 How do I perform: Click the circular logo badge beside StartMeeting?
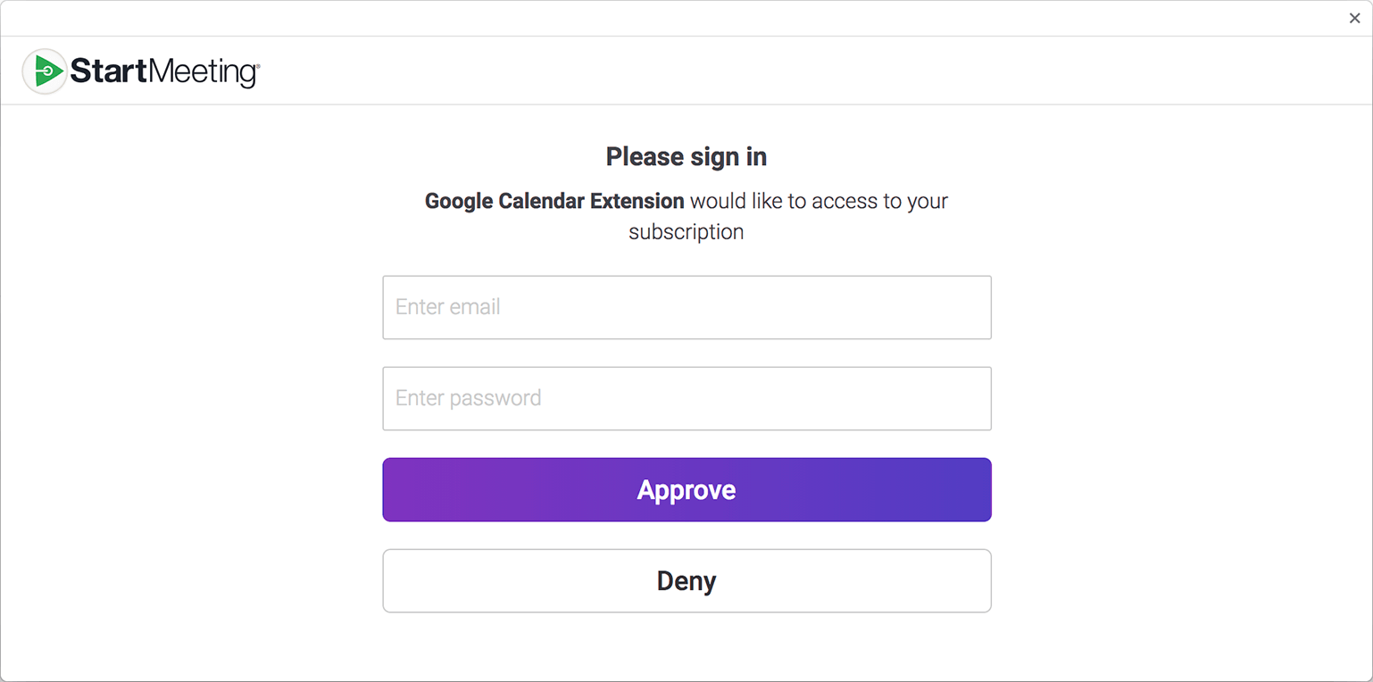(x=45, y=70)
